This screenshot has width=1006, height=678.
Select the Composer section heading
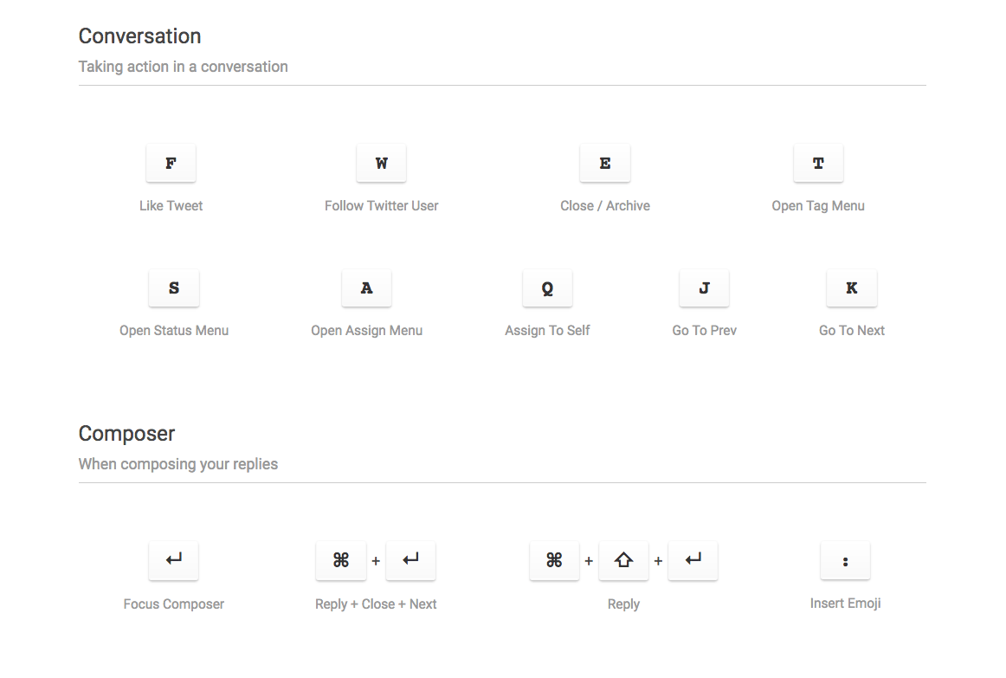(x=126, y=433)
